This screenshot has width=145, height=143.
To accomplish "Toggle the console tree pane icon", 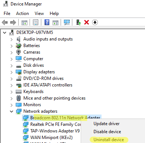I will (x=24, y=22).
